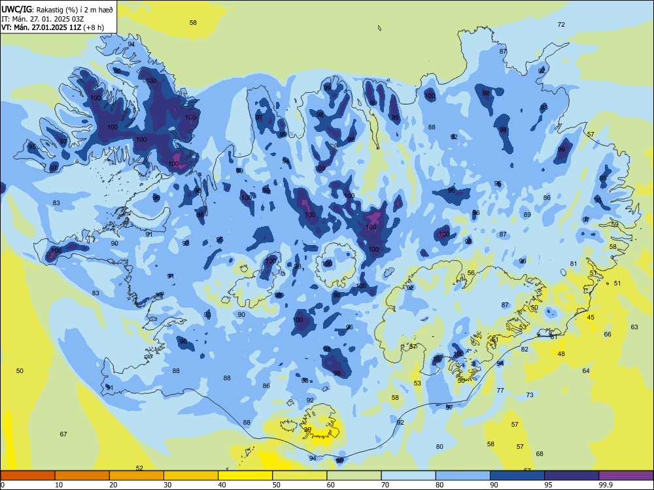Click the map value '77'
This screenshot has height=490, width=654.
[500, 391]
